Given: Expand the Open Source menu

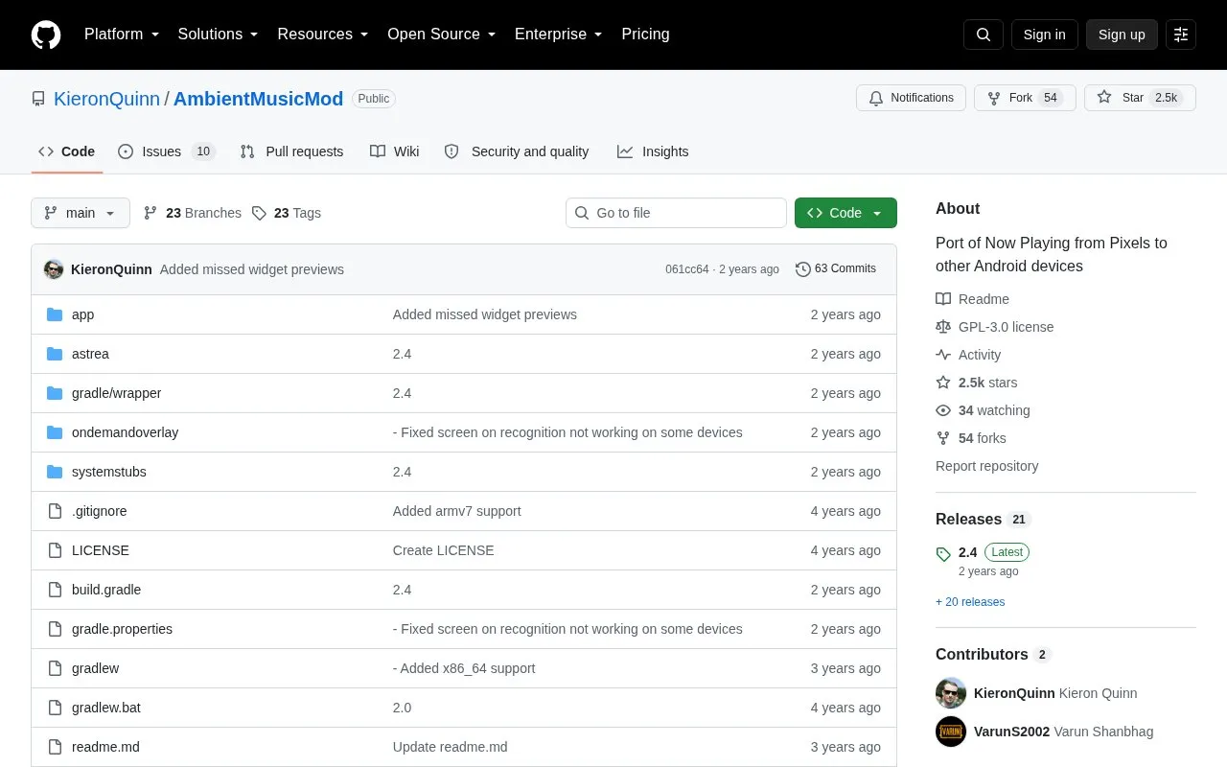Looking at the screenshot, I should pyautogui.click(x=441, y=35).
